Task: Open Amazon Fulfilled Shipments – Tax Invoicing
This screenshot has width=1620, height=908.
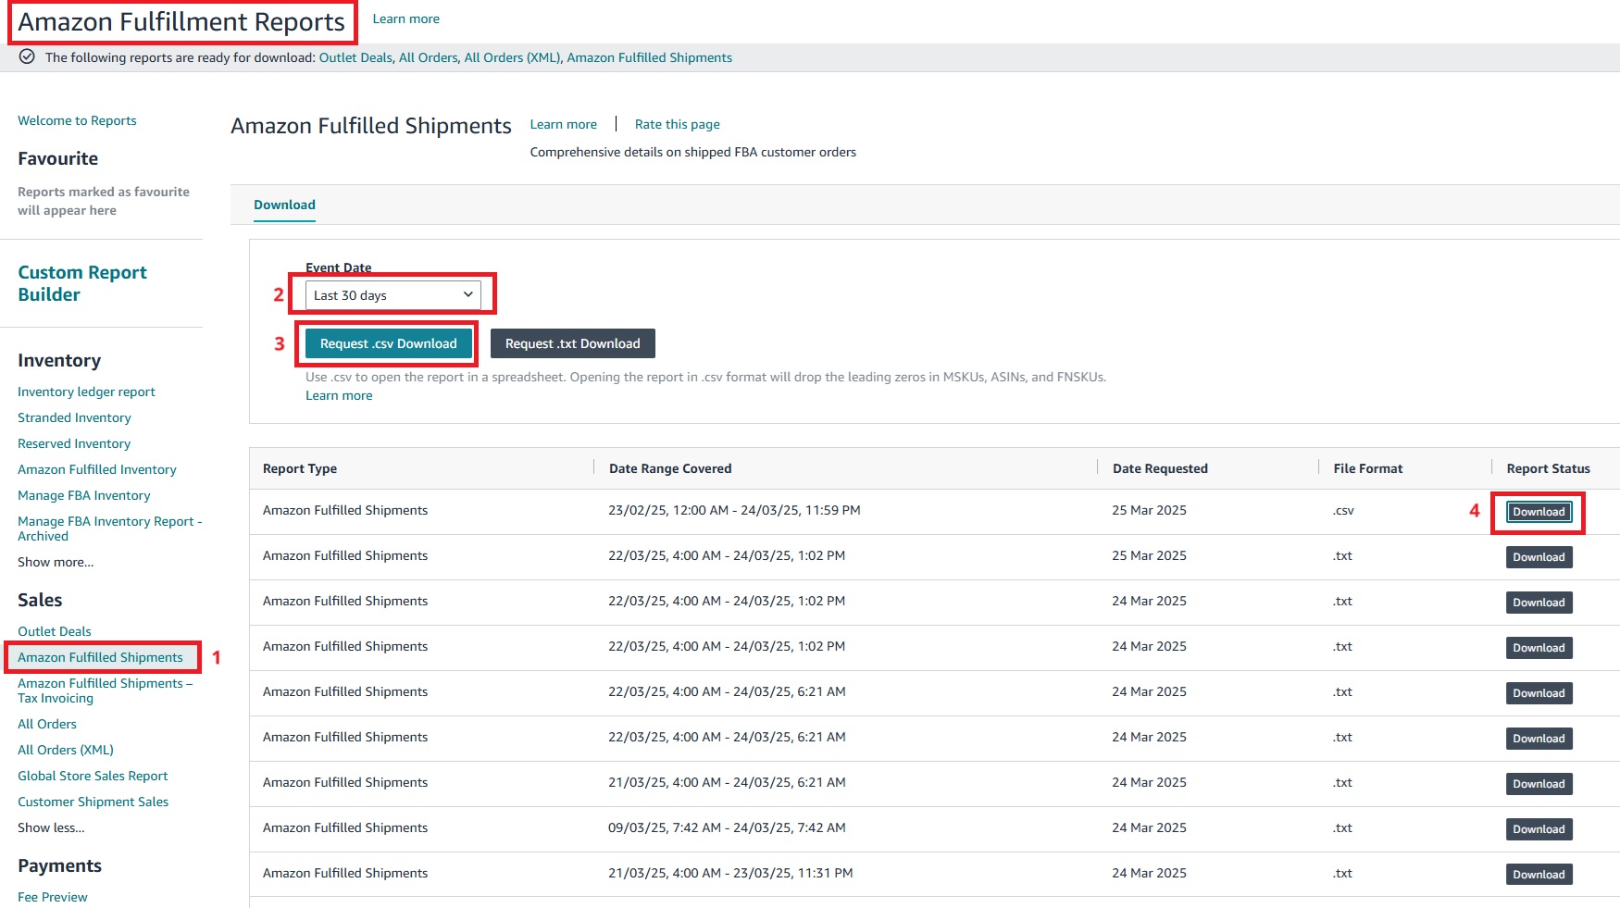Action: pos(105,690)
